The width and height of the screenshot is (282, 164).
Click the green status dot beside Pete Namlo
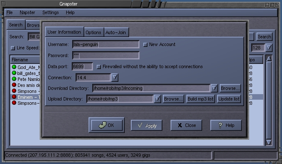point(14,79)
